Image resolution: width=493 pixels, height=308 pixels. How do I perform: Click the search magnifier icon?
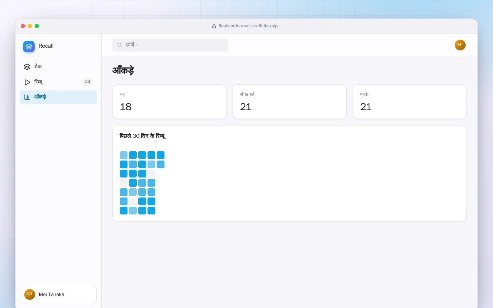pyautogui.click(x=119, y=45)
